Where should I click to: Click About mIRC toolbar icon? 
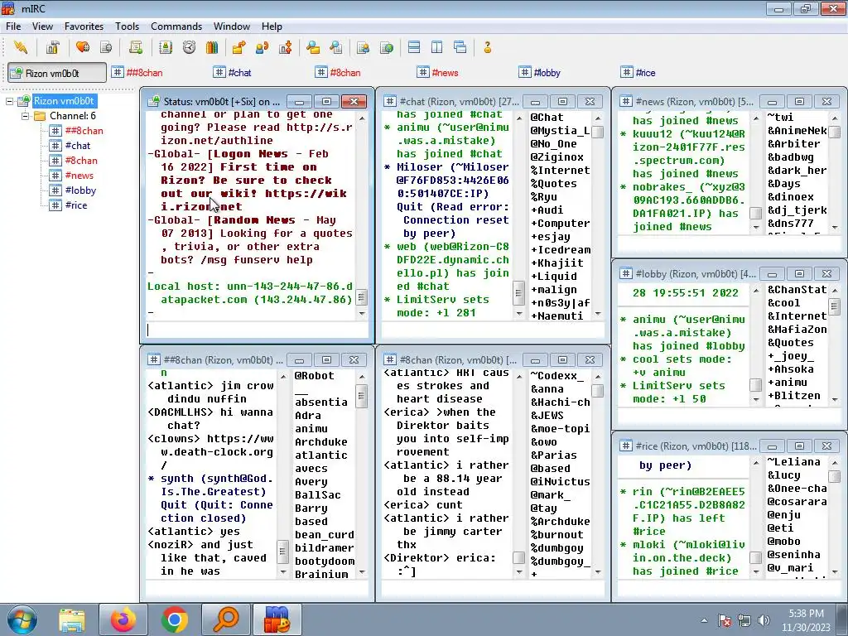click(487, 47)
